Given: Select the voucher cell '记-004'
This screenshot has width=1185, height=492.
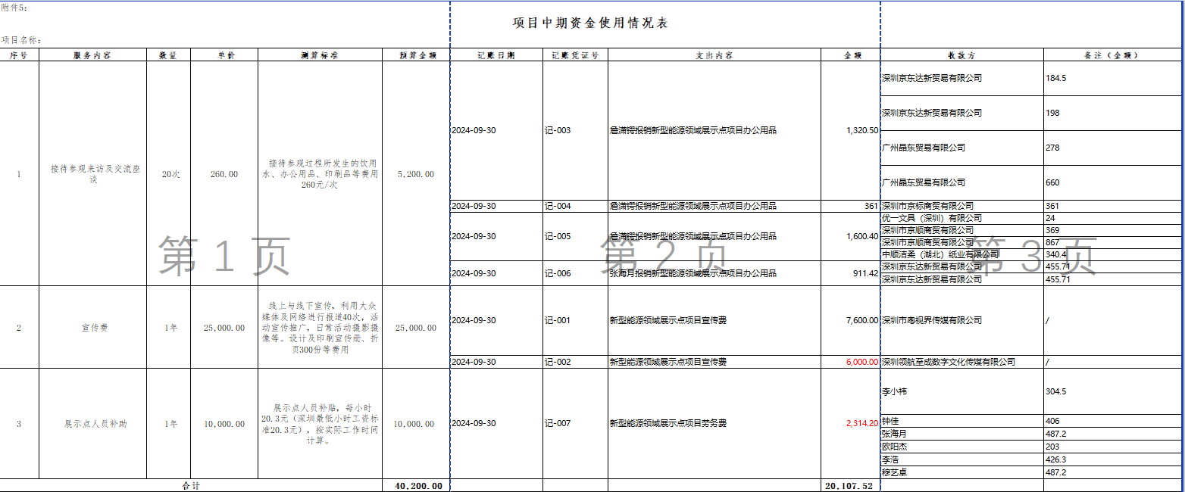Looking at the screenshot, I should [575, 206].
